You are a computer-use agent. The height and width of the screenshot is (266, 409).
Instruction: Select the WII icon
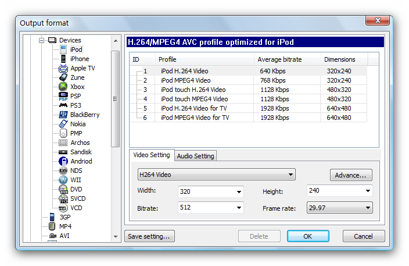(x=63, y=180)
